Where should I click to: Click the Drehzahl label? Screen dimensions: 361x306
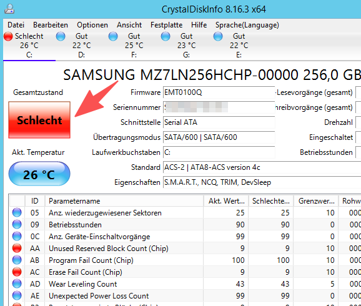339,122
